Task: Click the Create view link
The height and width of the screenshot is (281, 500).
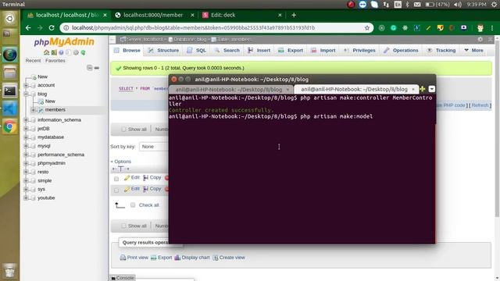Action: pos(229,258)
